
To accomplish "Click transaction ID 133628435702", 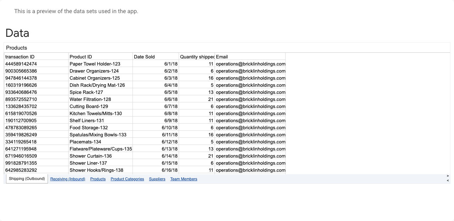I will pos(36,106).
